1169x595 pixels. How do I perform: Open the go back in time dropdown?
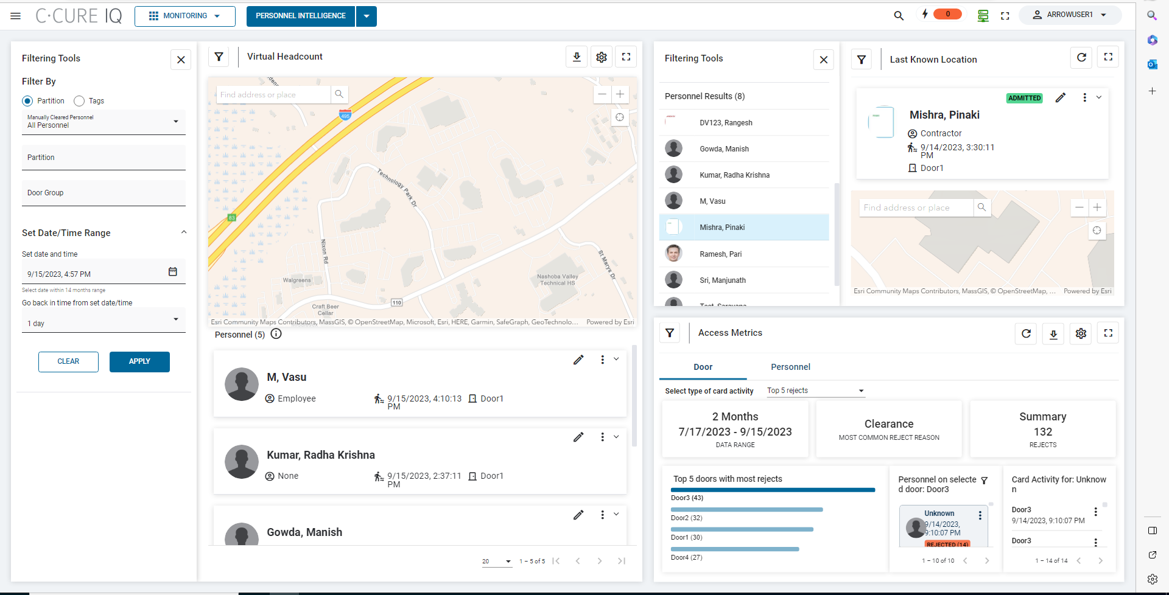point(104,321)
